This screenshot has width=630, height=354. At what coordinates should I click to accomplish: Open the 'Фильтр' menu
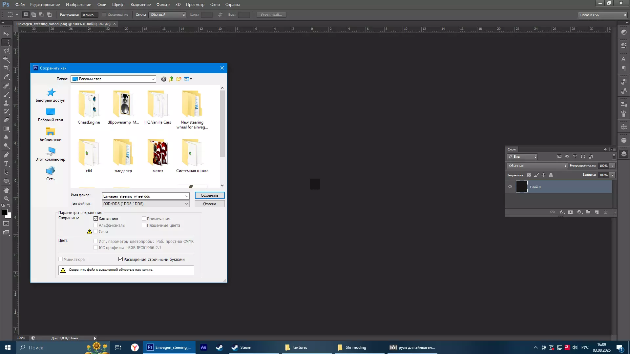[163, 5]
